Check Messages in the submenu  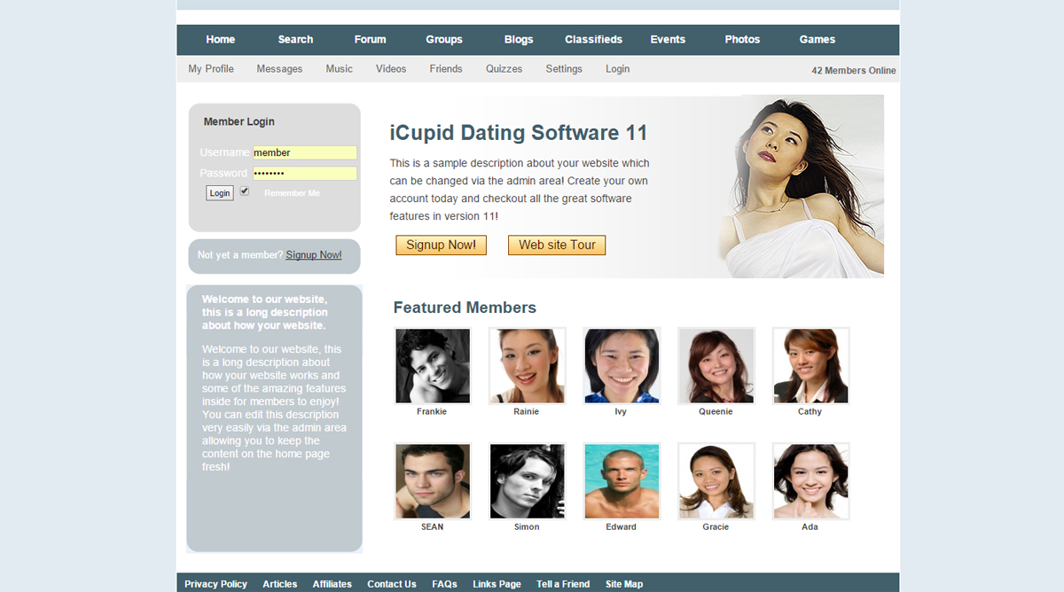(279, 69)
